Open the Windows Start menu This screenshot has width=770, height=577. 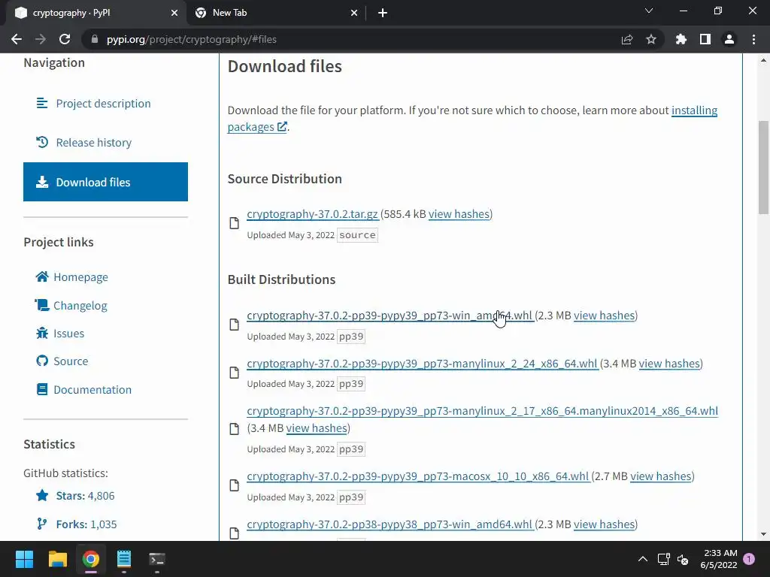pyautogui.click(x=24, y=559)
